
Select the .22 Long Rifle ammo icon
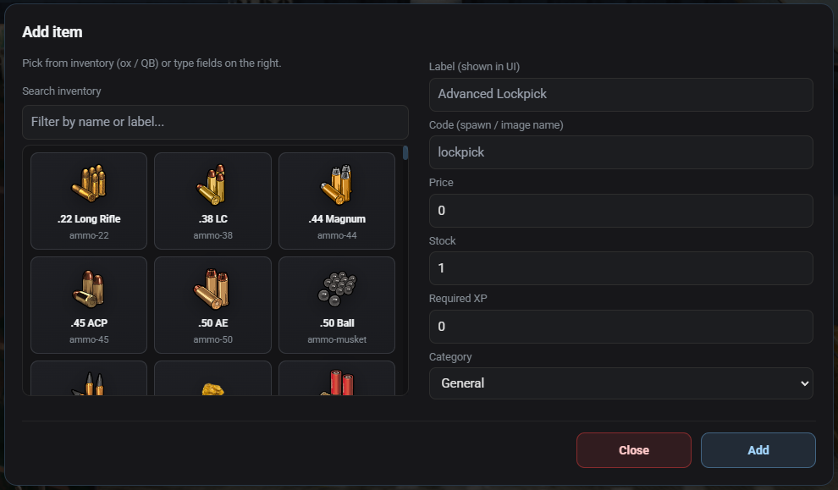pyautogui.click(x=89, y=184)
